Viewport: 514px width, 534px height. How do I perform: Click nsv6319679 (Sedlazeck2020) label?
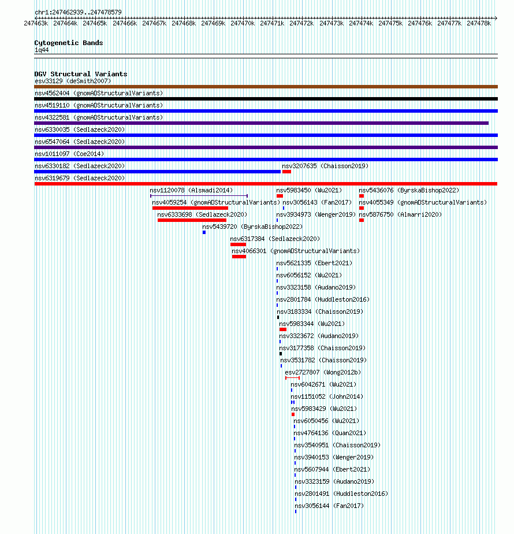coord(80,178)
